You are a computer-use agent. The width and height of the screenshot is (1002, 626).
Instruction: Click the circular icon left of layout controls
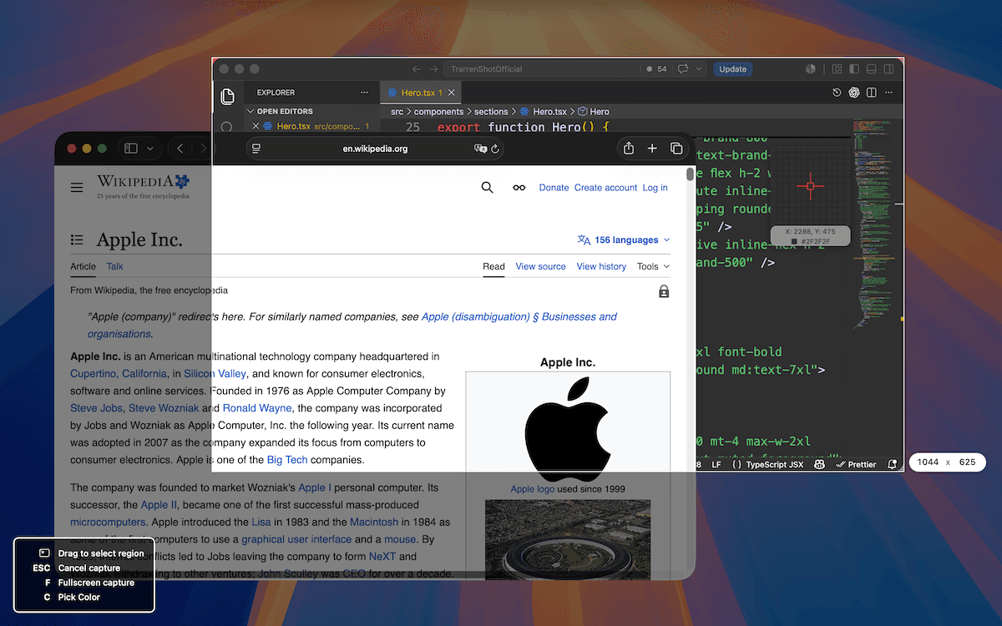coord(810,69)
